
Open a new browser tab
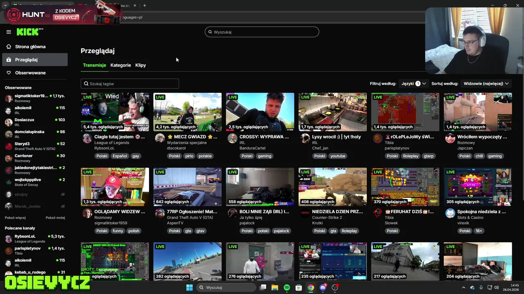145,5
